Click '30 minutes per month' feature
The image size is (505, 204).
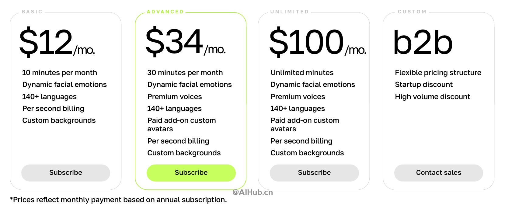click(x=185, y=73)
